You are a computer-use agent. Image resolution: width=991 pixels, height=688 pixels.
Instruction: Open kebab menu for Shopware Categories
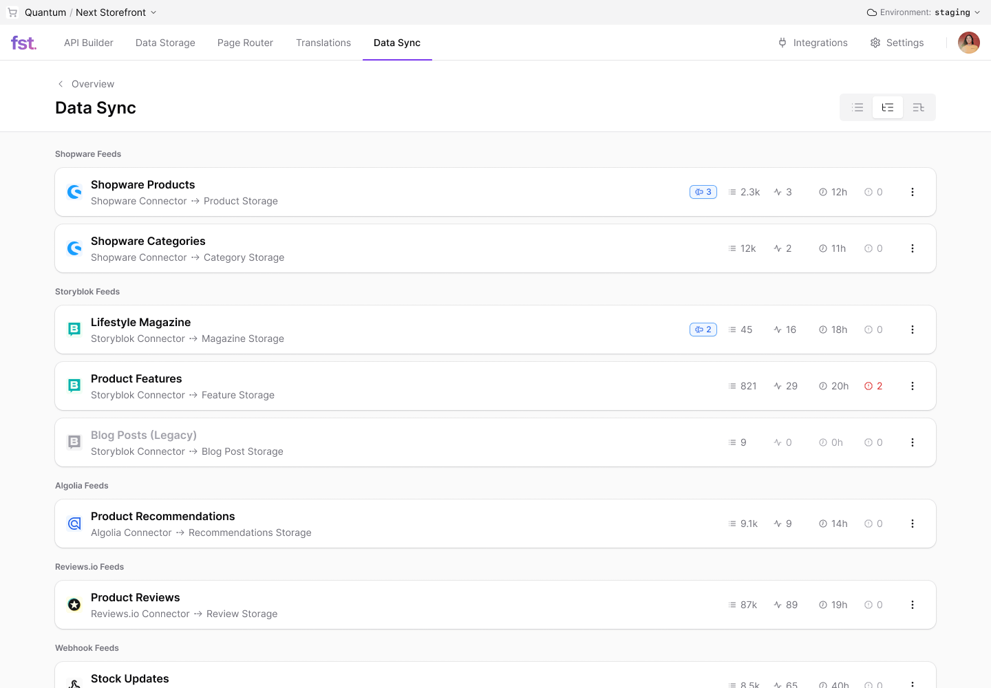(913, 248)
